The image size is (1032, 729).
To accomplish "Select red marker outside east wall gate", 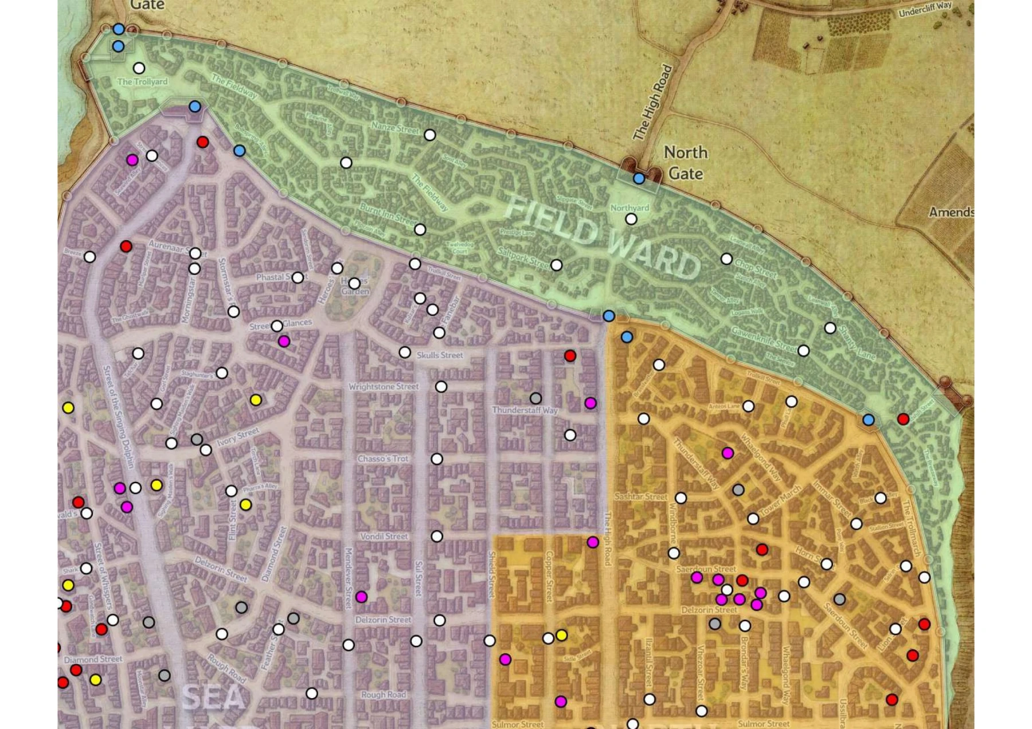I will coord(904,419).
